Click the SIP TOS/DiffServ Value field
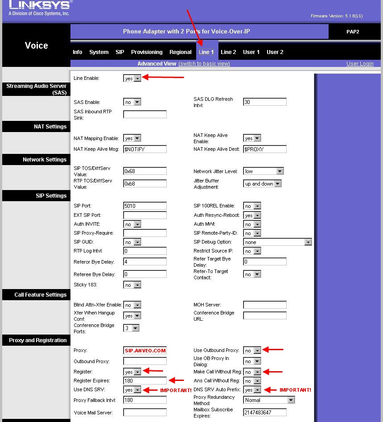Screen dimensions: 383x422 point(145,171)
